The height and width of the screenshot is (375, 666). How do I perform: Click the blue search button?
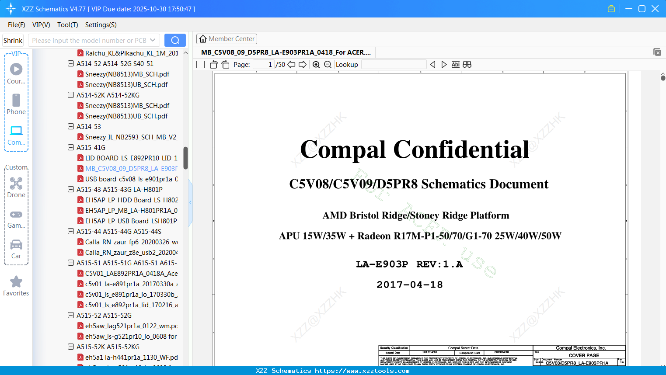click(175, 40)
